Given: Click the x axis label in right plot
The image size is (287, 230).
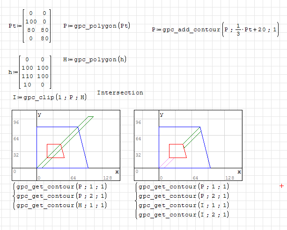Looking at the screenshot, I should 239,172.
